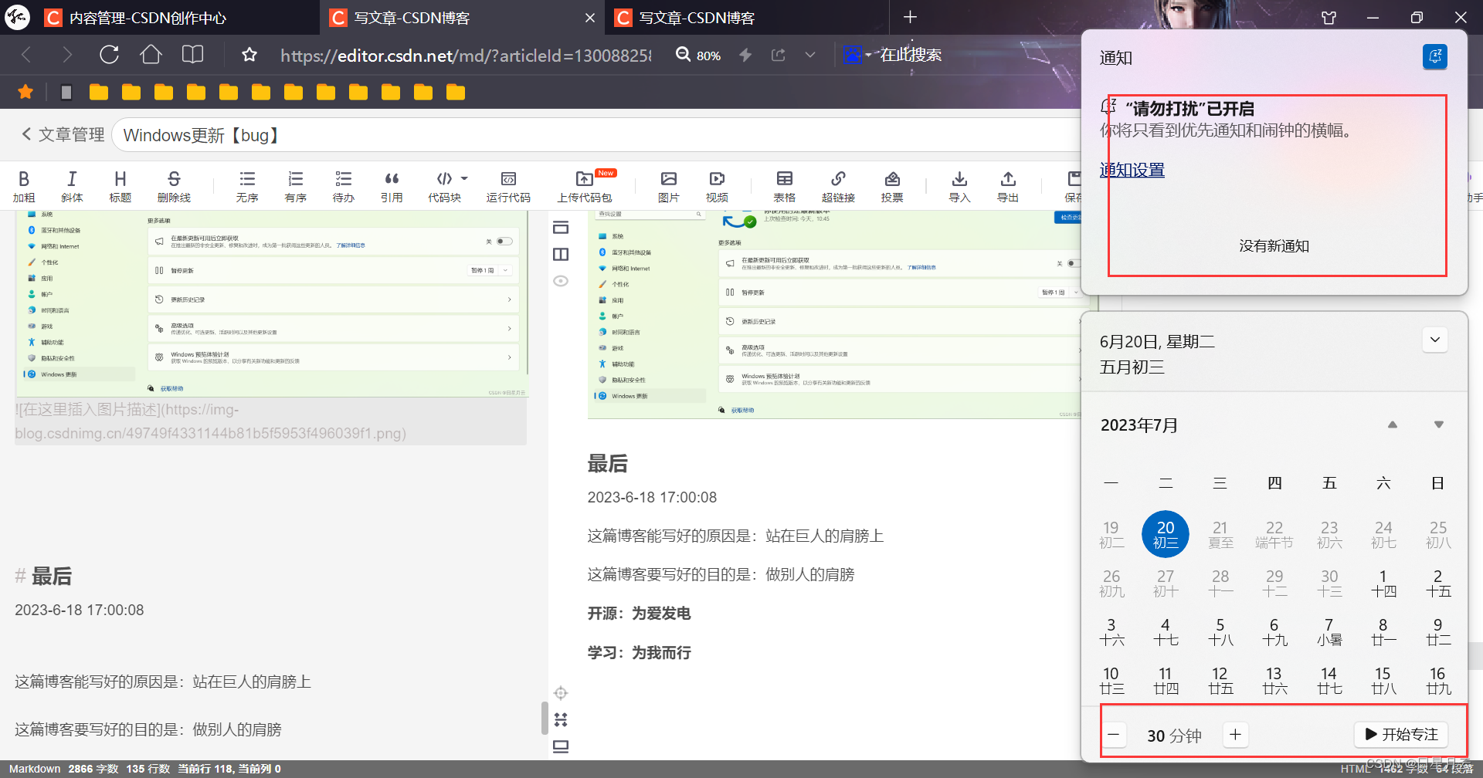Open the zoom level 80% control

coord(698,55)
